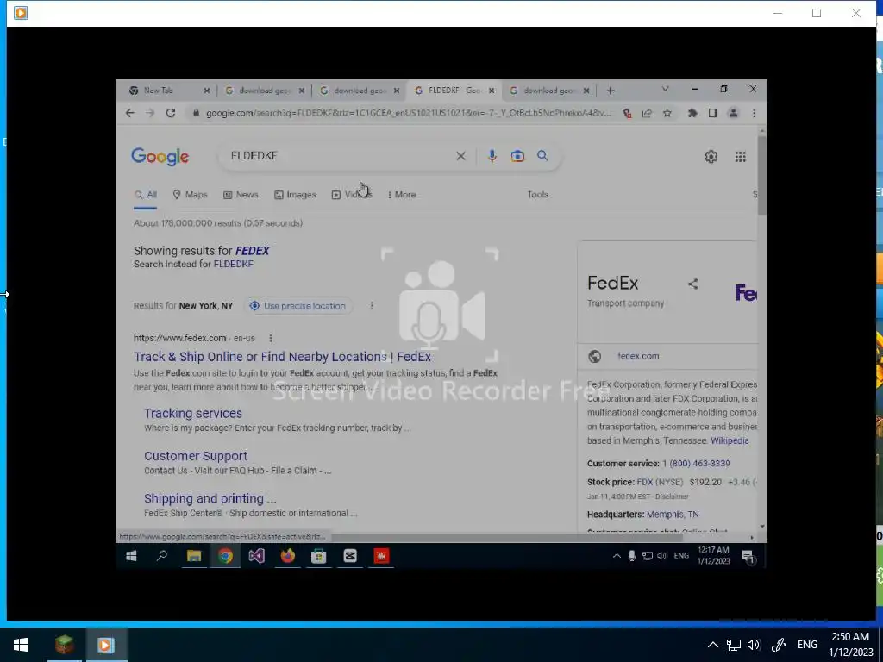This screenshot has width=883, height=662.
Task: Open Firefox in the recorded taskbar
Action: (x=288, y=556)
